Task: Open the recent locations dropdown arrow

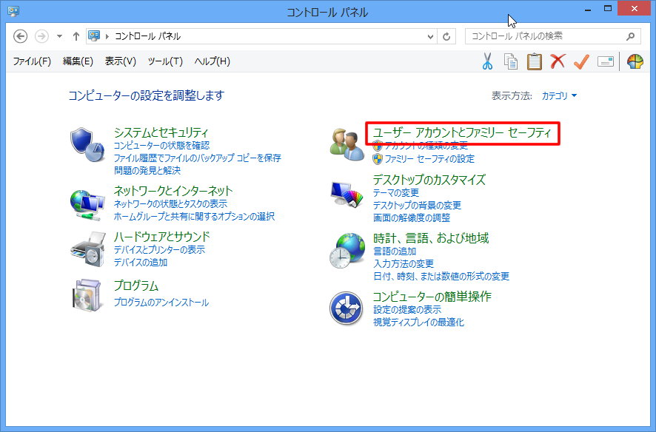Action: [x=60, y=36]
